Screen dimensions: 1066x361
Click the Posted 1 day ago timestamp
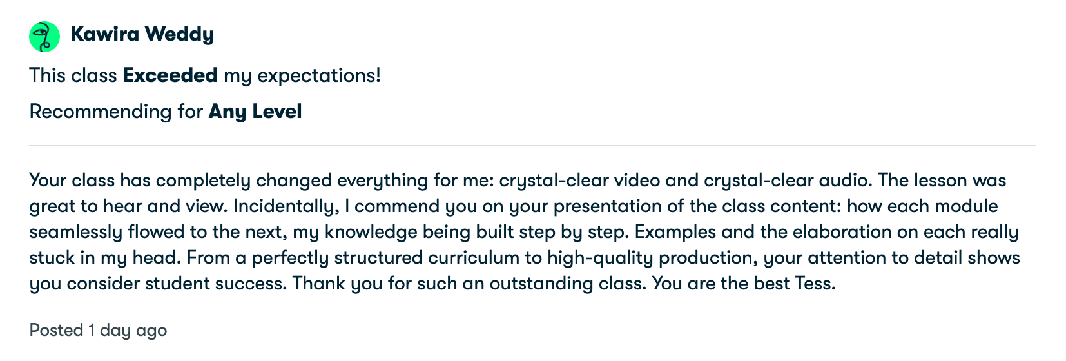(x=98, y=331)
